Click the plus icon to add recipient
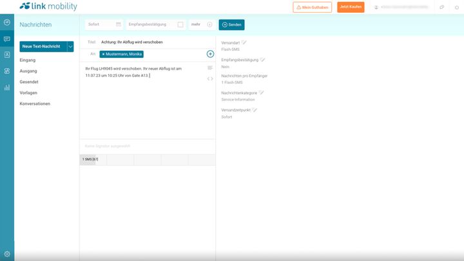The height and width of the screenshot is (261, 464). point(210,54)
